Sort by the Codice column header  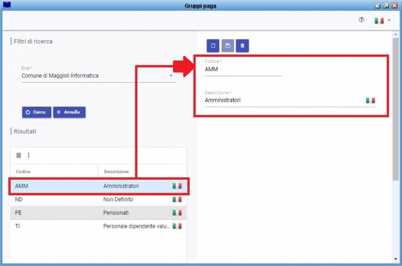click(x=23, y=172)
